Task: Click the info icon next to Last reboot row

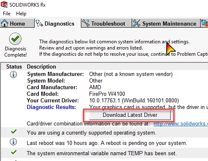Action: [x=13, y=142]
